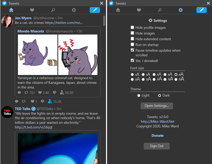Follow Mondo Mascots via the 96.8K icon
This screenshot has width=212, height=164.
click(62, 93)
